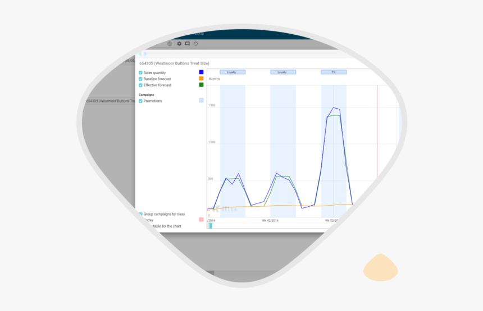Select the TV campaign marker

click(334, 72)
